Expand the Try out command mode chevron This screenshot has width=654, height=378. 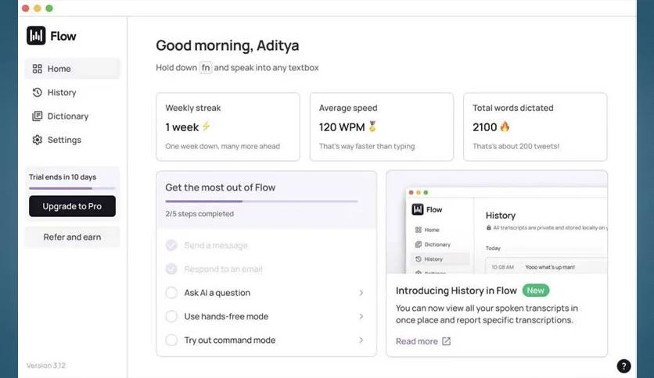(361, 340)
